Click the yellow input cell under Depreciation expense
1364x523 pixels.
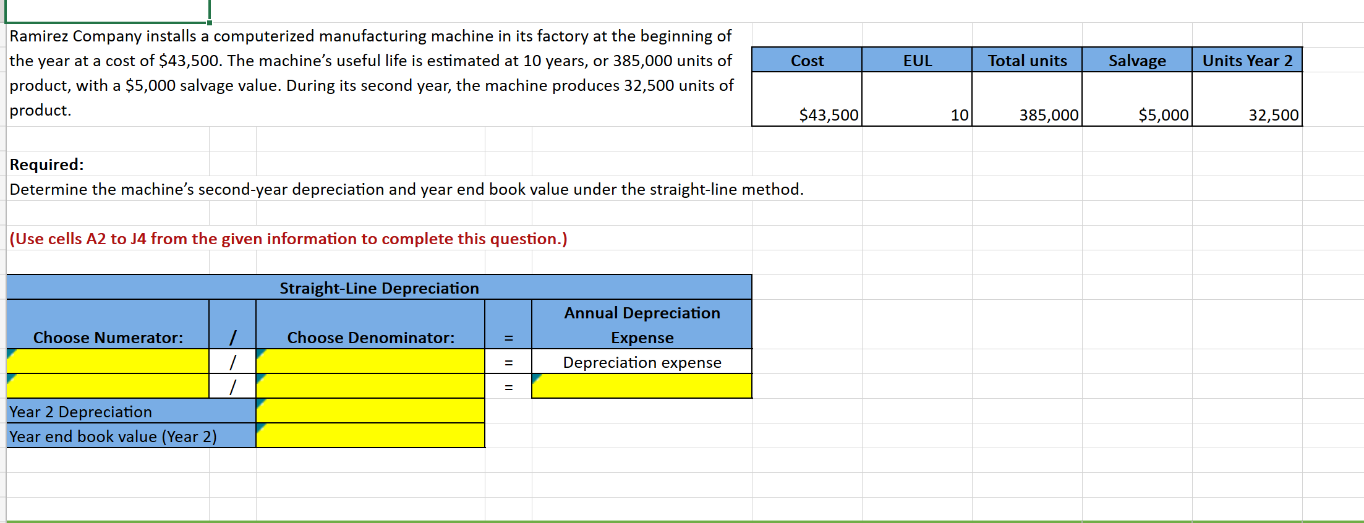pyautogui.click(x=642, y=386)
